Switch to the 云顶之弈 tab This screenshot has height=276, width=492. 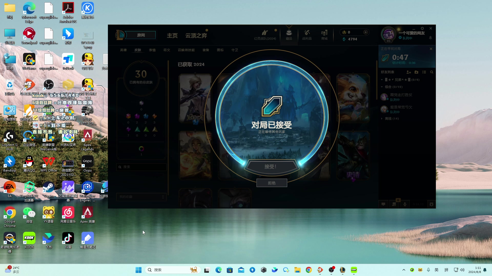(x=196, y=36)
